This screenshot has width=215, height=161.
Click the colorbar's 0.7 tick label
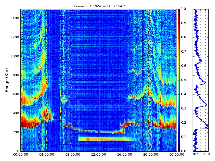point(184,52)
